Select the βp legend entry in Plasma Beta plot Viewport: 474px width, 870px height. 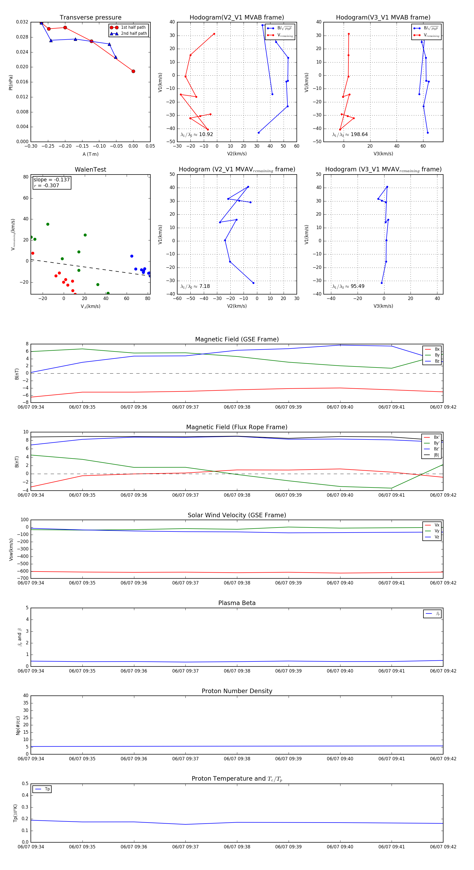click(x=432, y=614)
